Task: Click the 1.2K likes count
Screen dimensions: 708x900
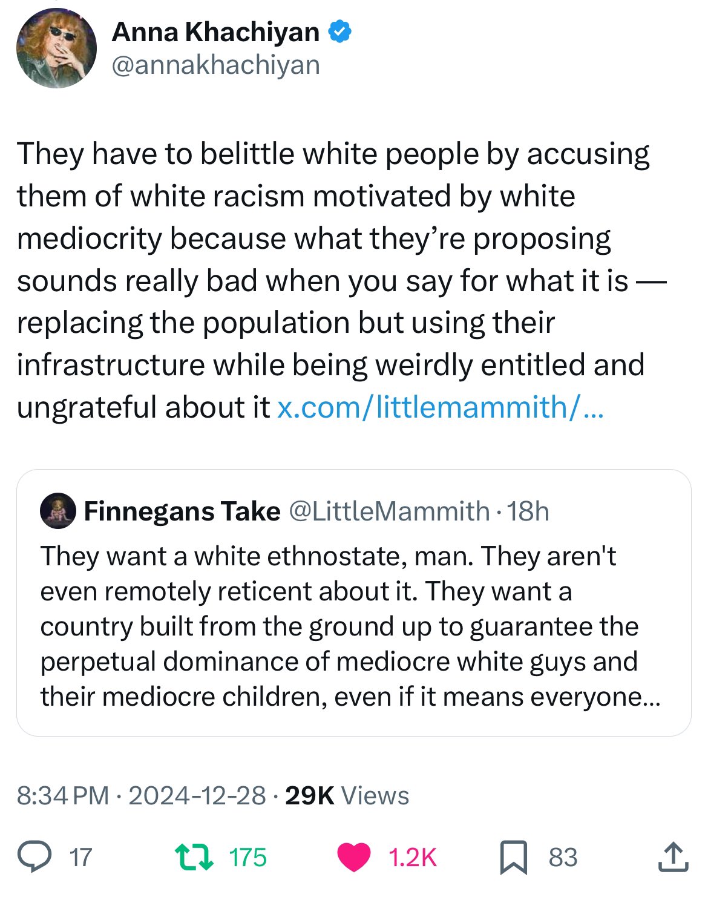Action: [412, 858]
